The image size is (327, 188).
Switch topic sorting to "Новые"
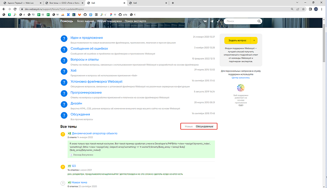(189, 126)
